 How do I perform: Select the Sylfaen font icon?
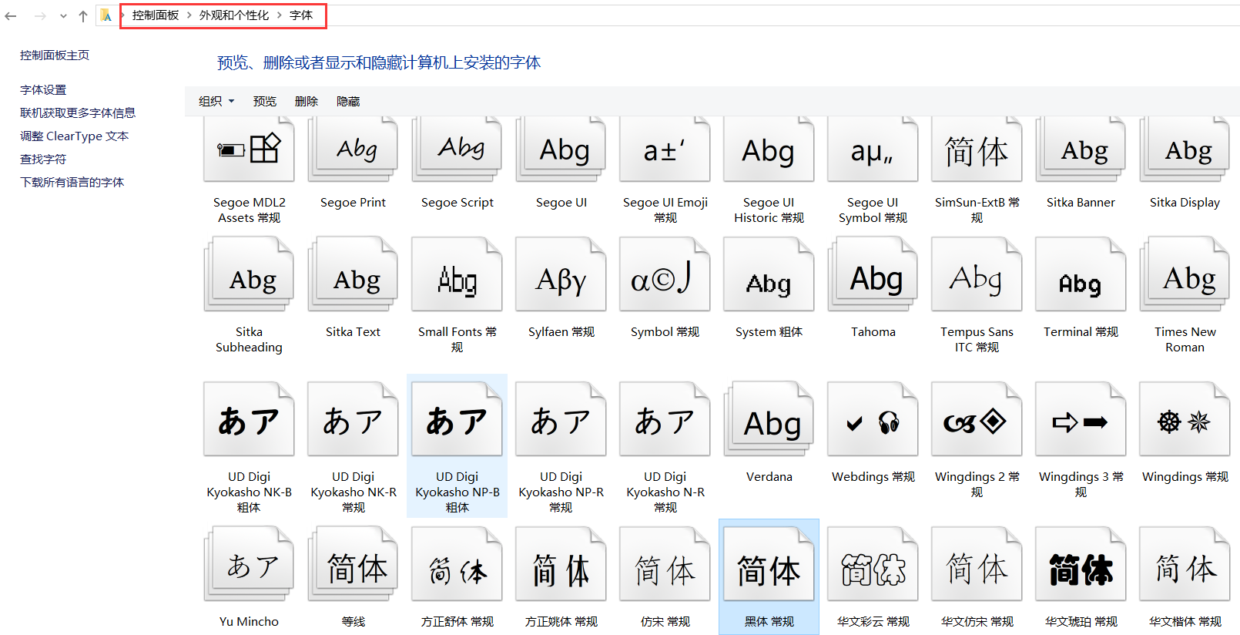click(561, 274)
